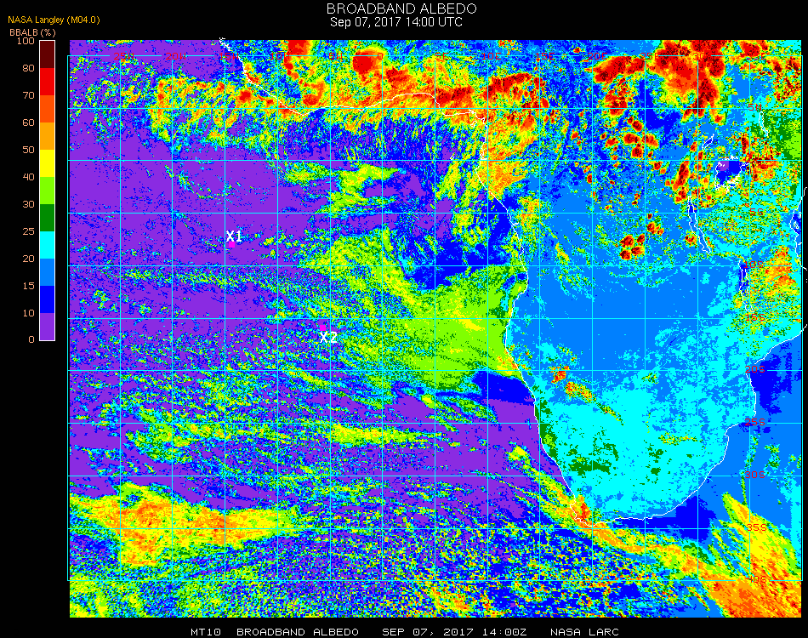
Task: Click the 'Sep 07, 2017 14:00 UTC' date line
Action: coord(396,22)
